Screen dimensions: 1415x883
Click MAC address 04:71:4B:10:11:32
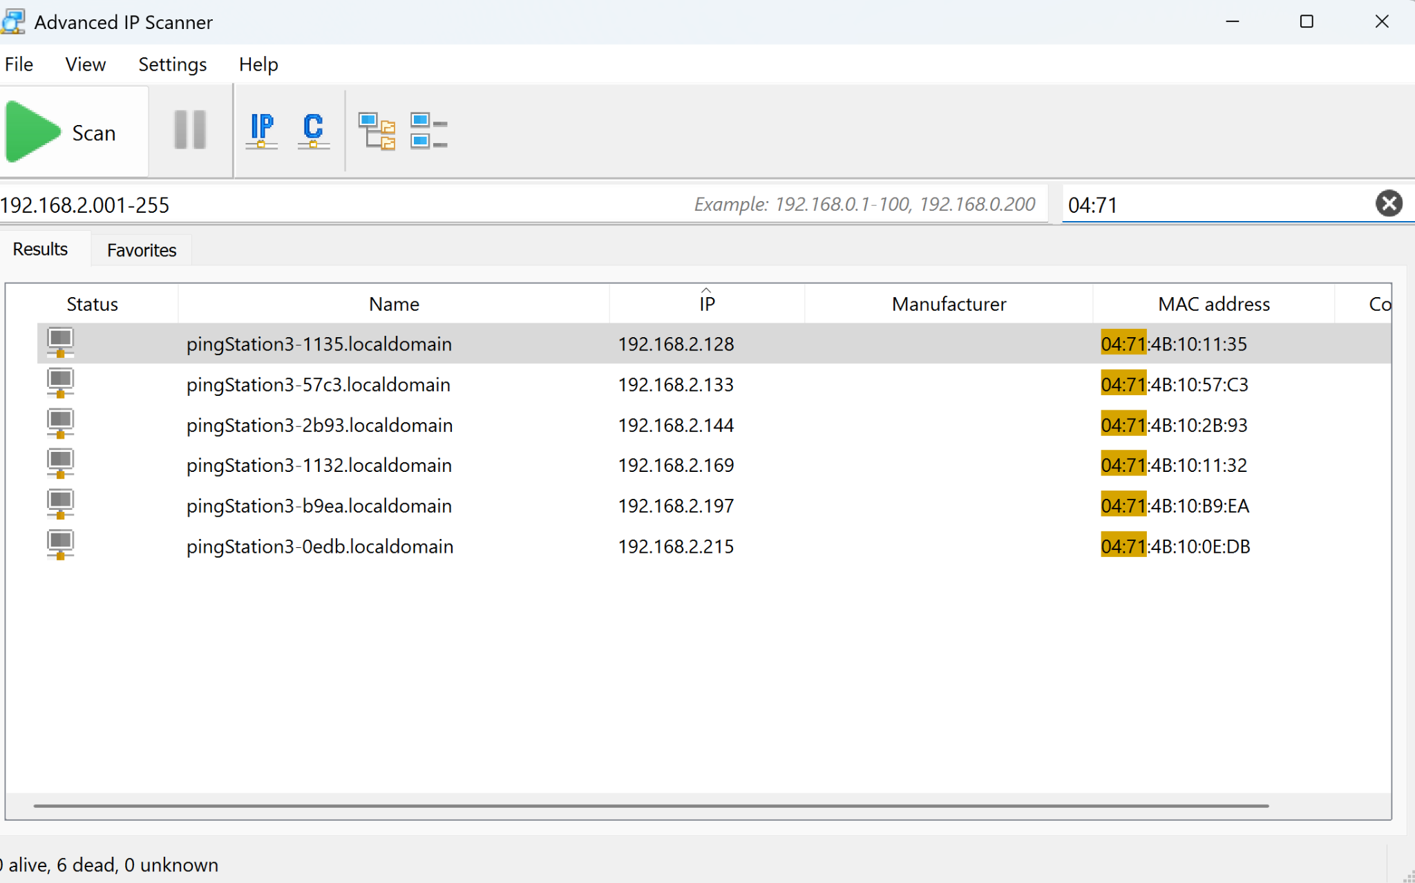(1174, 465)
